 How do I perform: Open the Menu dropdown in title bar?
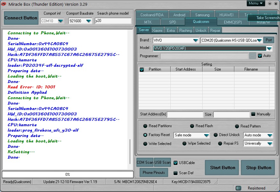click(x=255, y=3)
